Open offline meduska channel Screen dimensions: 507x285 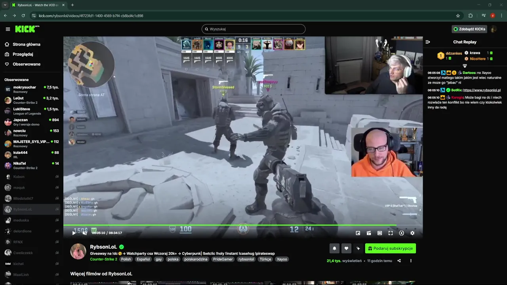32,220
